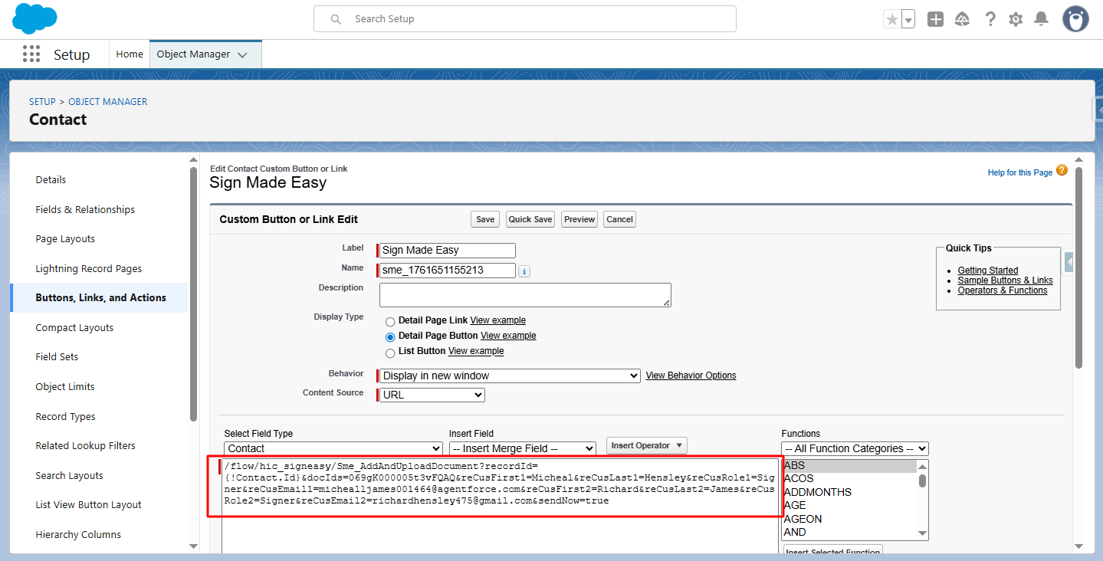
Task: Open the Content Source URL dropdown
Action: (x=432, y=395)
